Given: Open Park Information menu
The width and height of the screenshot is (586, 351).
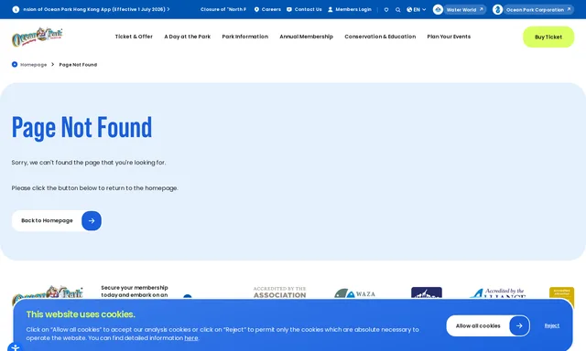Looking at the screenshot, I should (x=245, y=37).
